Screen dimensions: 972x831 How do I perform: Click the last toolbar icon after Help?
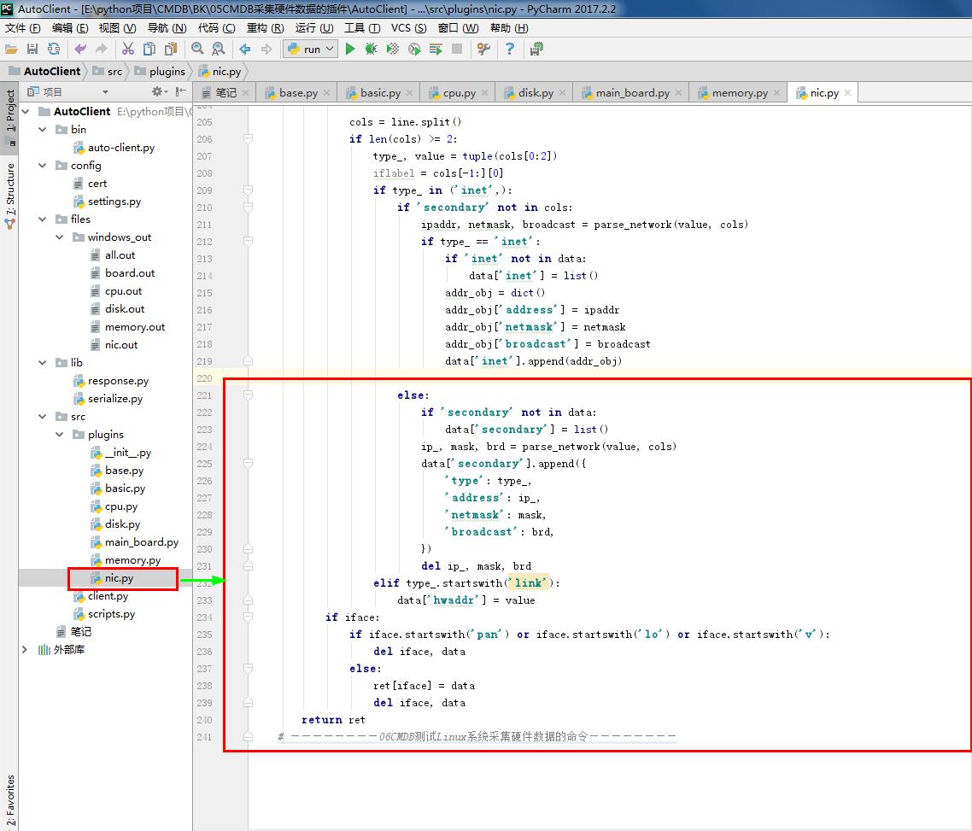tap(537, 49)
